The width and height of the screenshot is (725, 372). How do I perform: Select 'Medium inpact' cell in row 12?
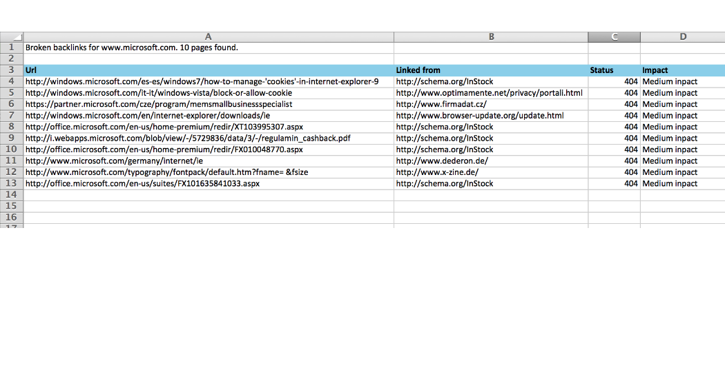683,172
